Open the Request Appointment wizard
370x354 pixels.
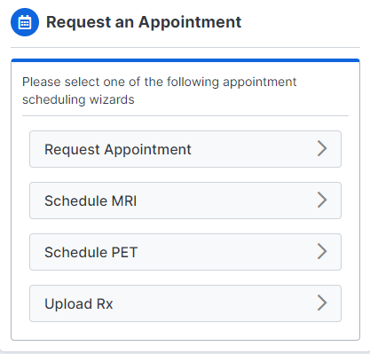(x=185, y=149)
